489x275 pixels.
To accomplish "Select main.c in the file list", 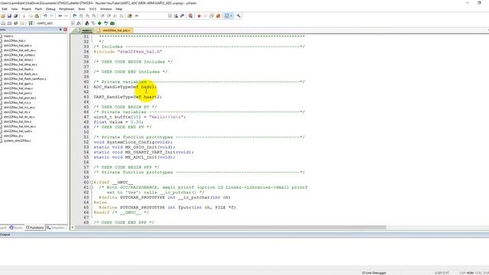I will [x=8, y=36].
